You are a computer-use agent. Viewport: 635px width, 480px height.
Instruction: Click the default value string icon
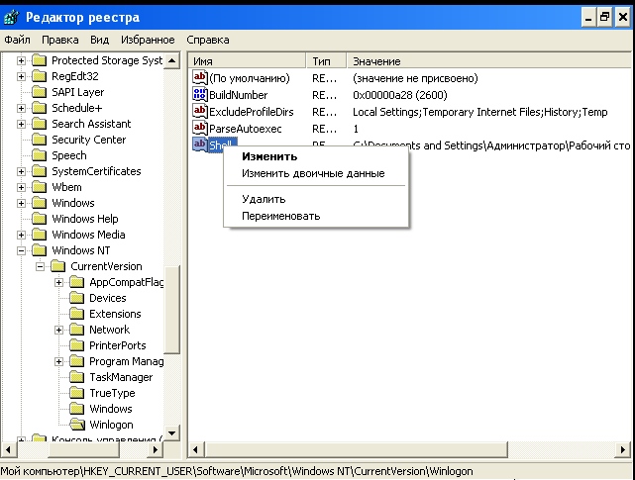point(200,77)
